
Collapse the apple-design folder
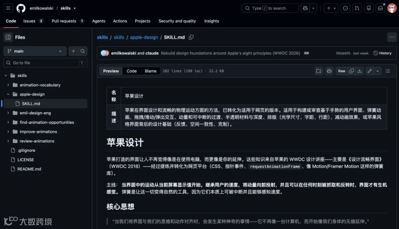pos(8,94)
